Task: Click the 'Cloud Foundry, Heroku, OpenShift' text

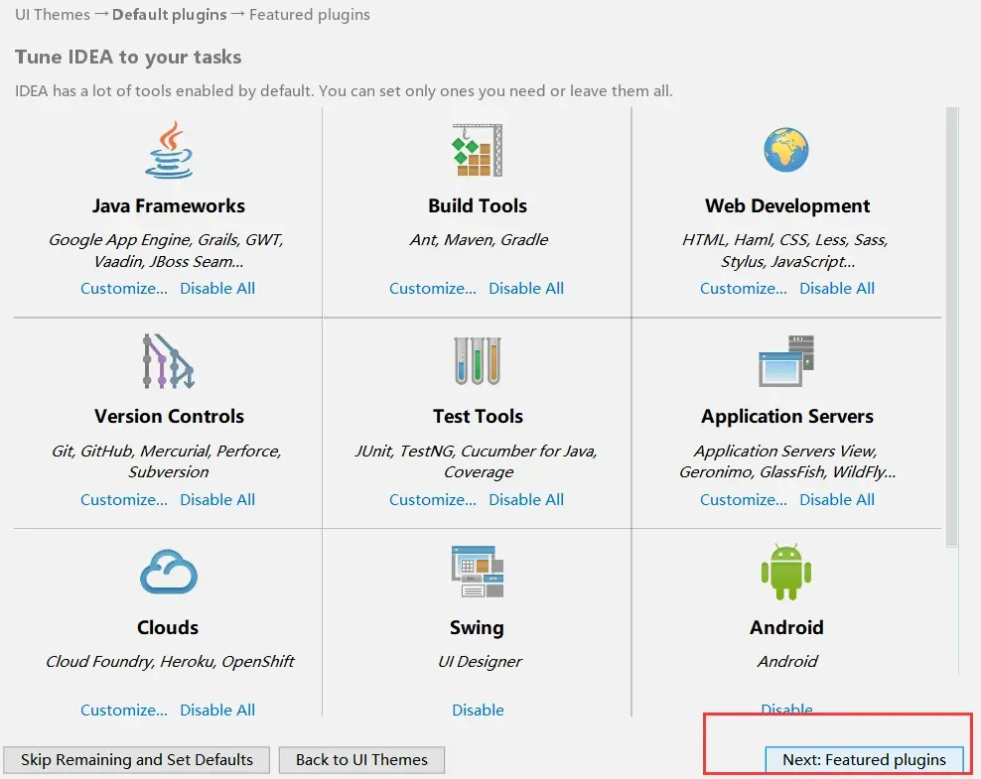Action: (x=170, y=662)
